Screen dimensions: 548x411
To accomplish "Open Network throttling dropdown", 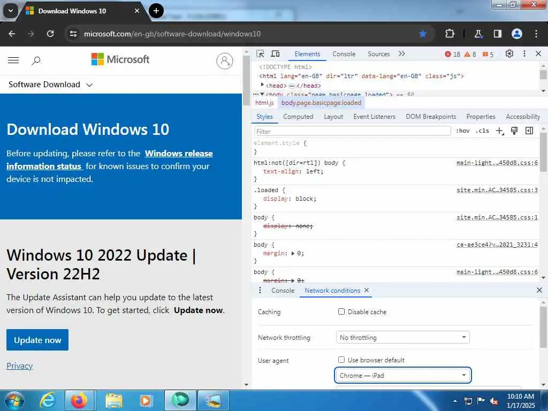I will pyautogui.click(x=402, y=338).
